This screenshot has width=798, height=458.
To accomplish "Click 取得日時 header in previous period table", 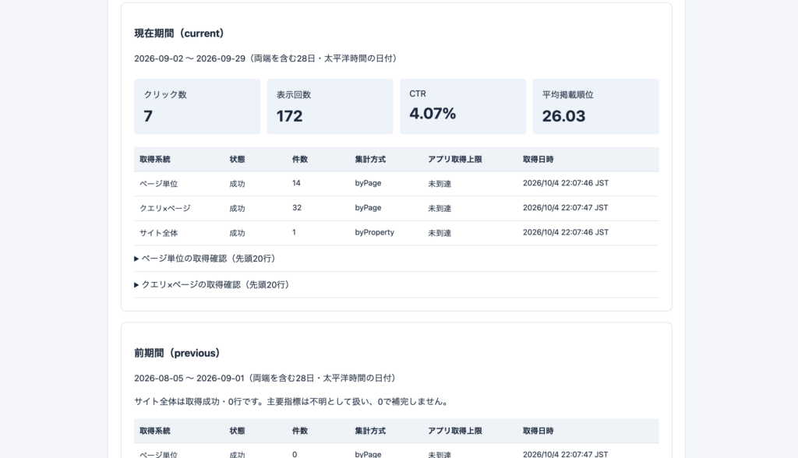I will pyautogui.click(x=538, y=431).
